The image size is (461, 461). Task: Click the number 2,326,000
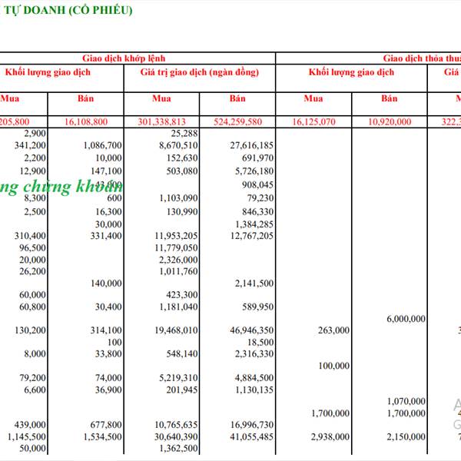click(178, 260)
